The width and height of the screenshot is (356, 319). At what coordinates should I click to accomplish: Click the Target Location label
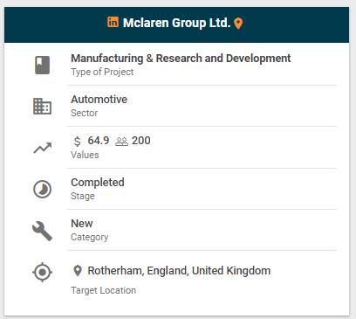point(103,290)
